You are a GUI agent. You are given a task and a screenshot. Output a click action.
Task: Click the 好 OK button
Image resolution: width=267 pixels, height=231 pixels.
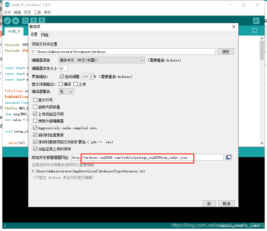pyautogui.click(x=209, y=203)
